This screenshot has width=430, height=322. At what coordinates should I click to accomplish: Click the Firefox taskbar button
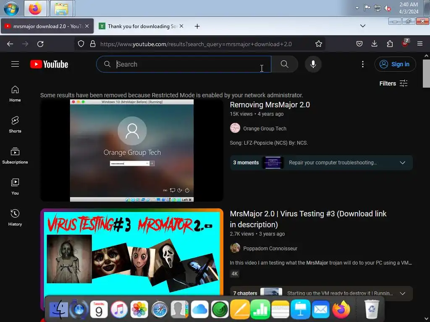(x=35, y=8)
